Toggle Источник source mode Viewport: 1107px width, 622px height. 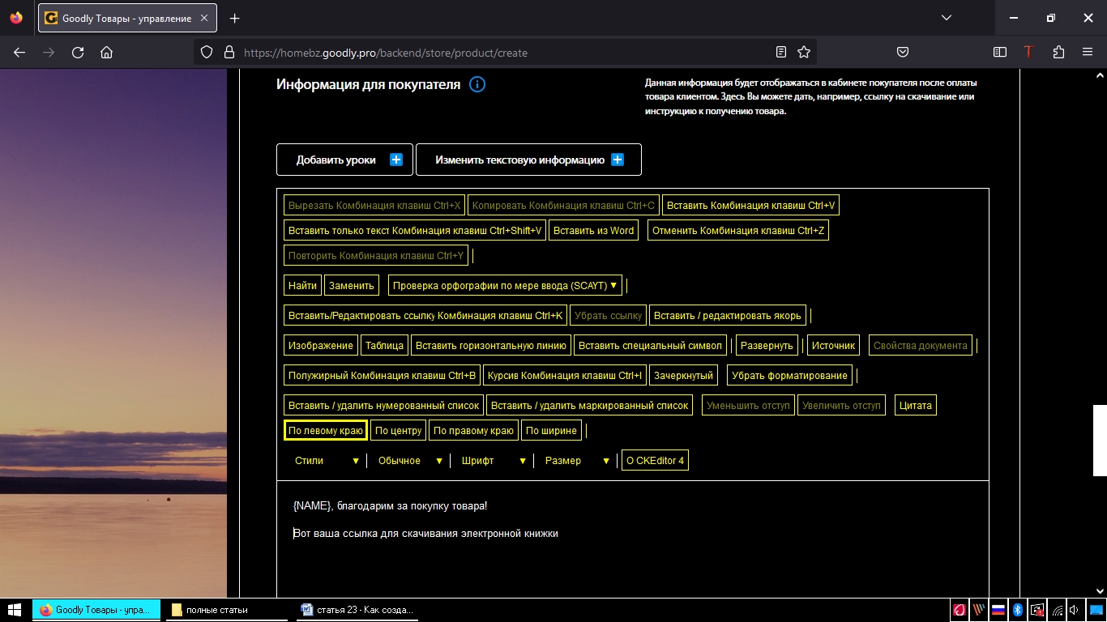pos(834,346)
